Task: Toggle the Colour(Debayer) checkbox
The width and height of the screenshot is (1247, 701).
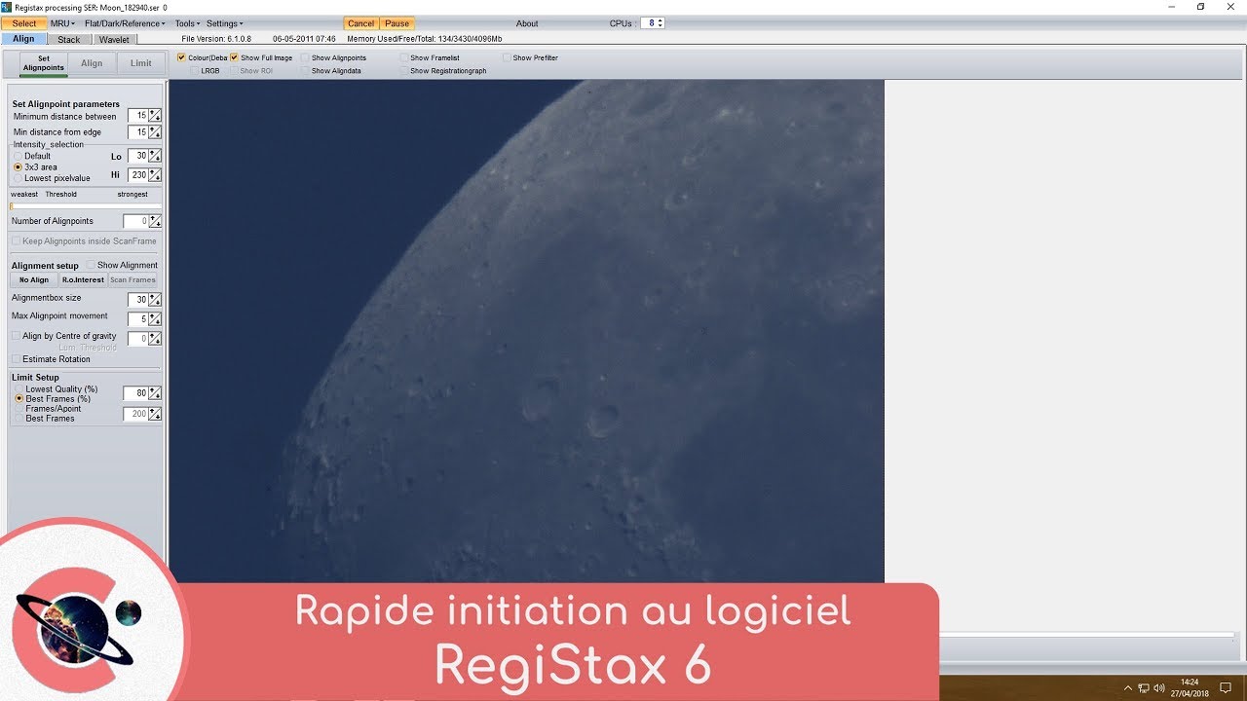Action: [x=181, y=57]
